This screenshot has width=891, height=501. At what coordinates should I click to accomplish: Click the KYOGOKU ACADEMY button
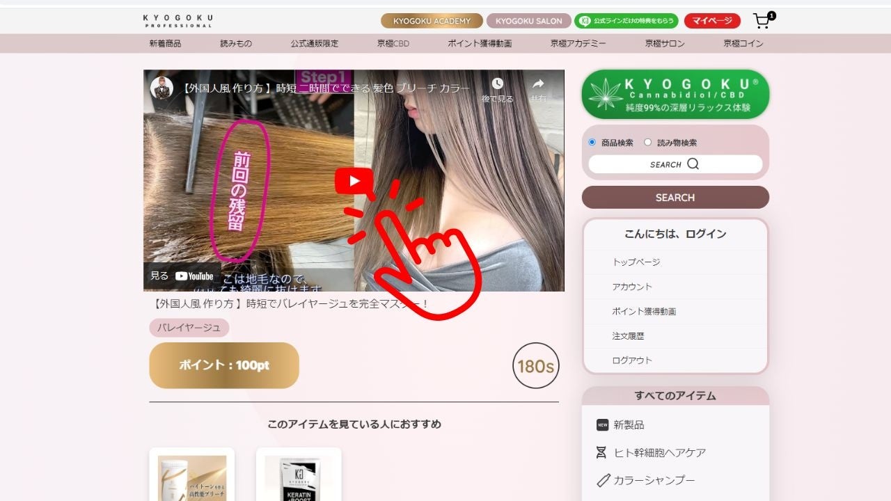pos(432,21)
